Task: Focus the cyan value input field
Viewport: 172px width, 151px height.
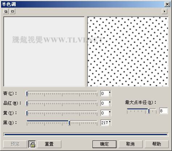Action: coord(106,93)
